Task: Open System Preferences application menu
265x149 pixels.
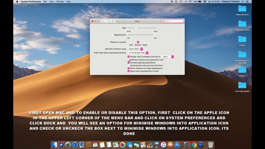Action: [31, 2]
